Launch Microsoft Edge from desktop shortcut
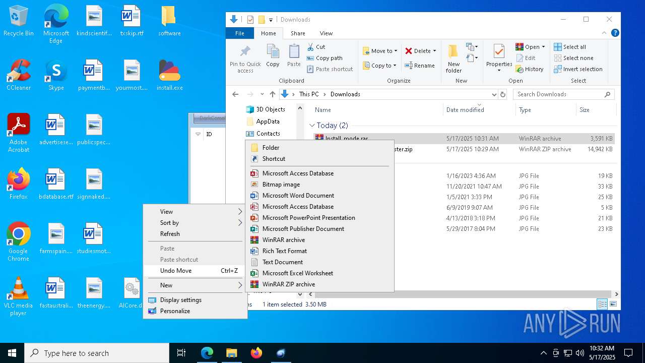 [x=56, y=24]
